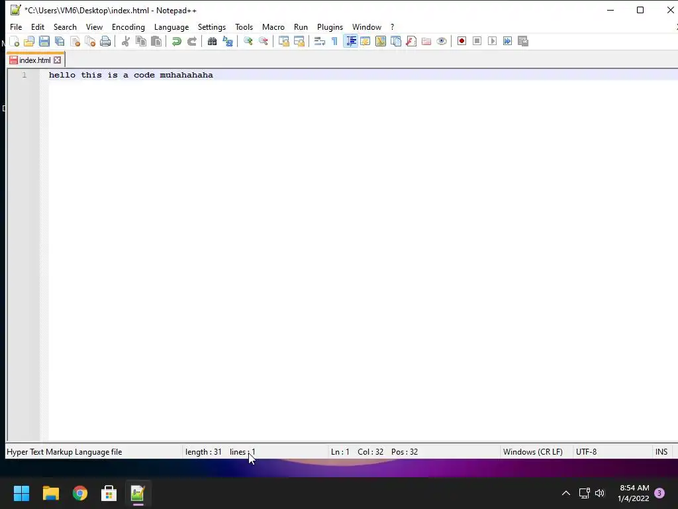The image size is (678, 509).
Task: Zoom out using the magnifier minus icon
Action: [263, 41]
